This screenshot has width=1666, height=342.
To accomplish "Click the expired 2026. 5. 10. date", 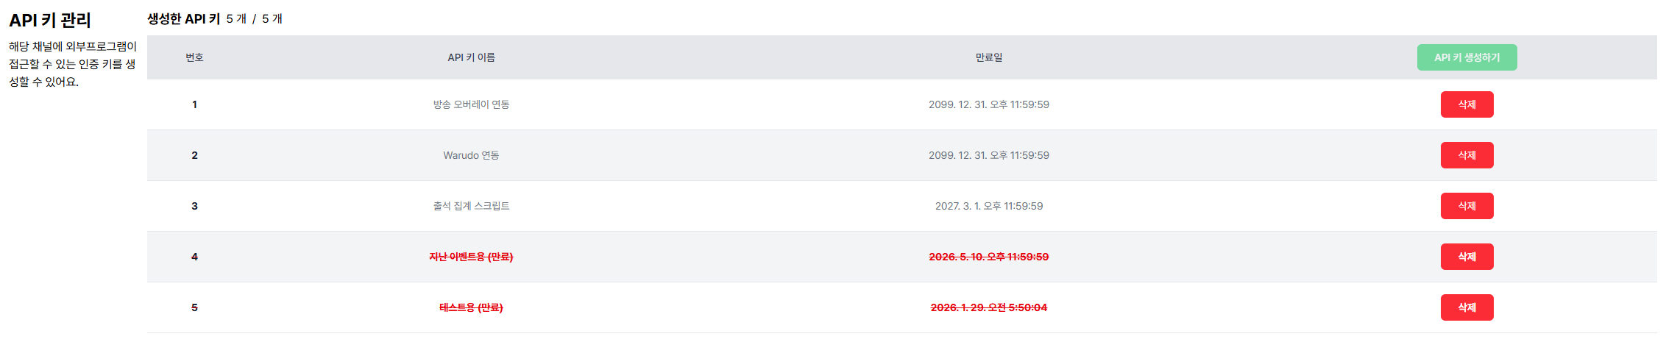I will tap(989, 257).
